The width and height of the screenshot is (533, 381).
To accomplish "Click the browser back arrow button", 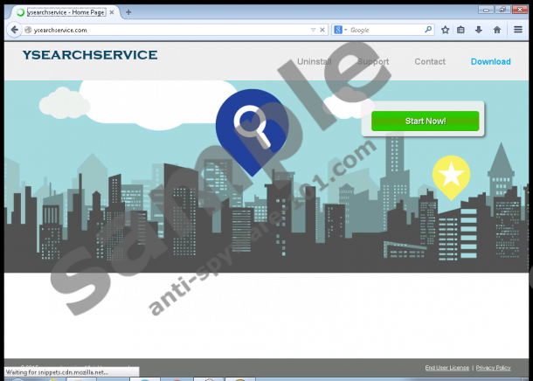I will click(x=12, y=30).
